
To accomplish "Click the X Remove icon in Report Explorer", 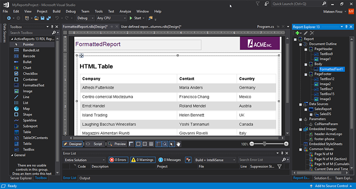I will [x=312, y=33].
